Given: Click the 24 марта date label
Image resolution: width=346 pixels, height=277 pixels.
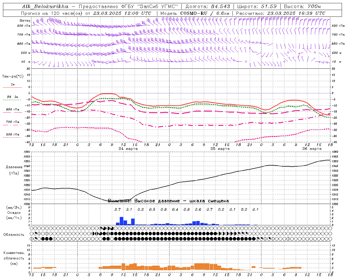Looking at the screenshot, I should [x=128, y=149].
